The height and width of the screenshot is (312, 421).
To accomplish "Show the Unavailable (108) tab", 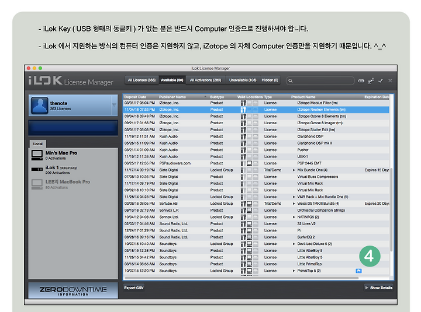I will tap(243, 80).
